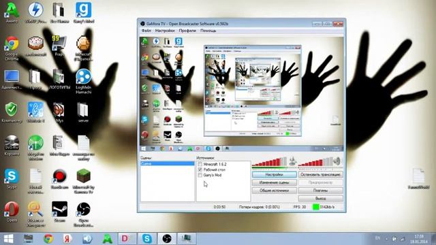Open the Fraps desktop shortcut
The height and width of the screenshot is (245, 436).
coord(59,46)
